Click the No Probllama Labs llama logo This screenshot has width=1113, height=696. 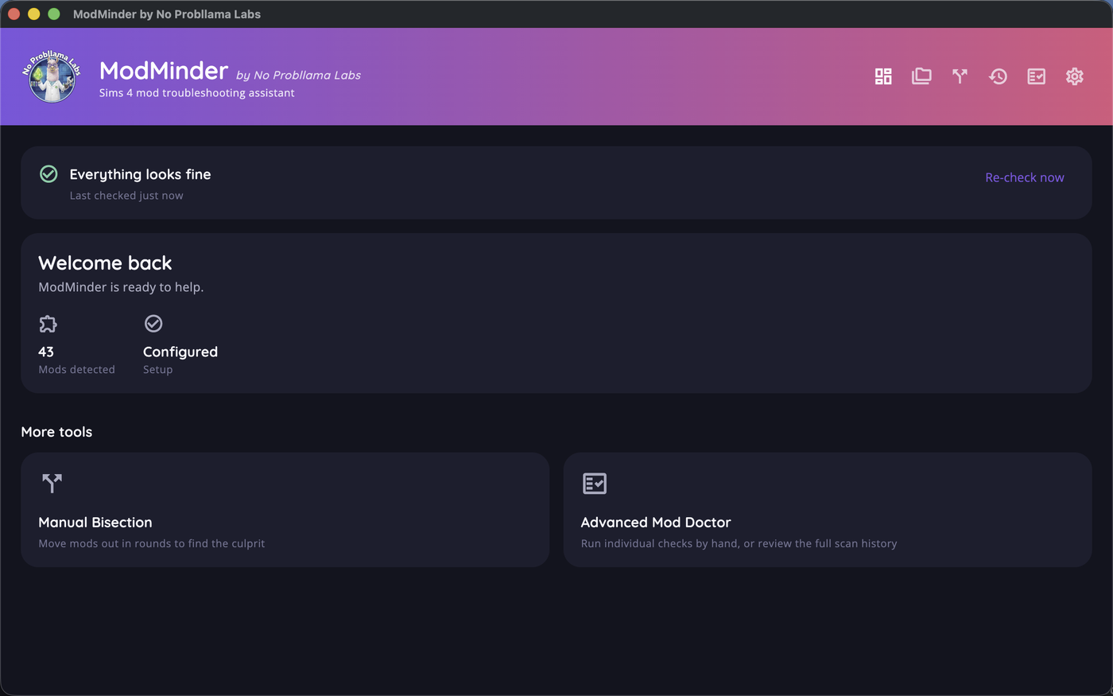52,77
